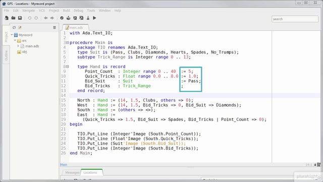Click the Open File folder icon
This screenshot has width=323, height=182.
click(13, 18)
